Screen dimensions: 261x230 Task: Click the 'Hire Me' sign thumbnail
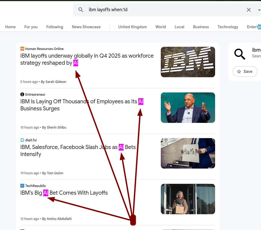(188, 153)
